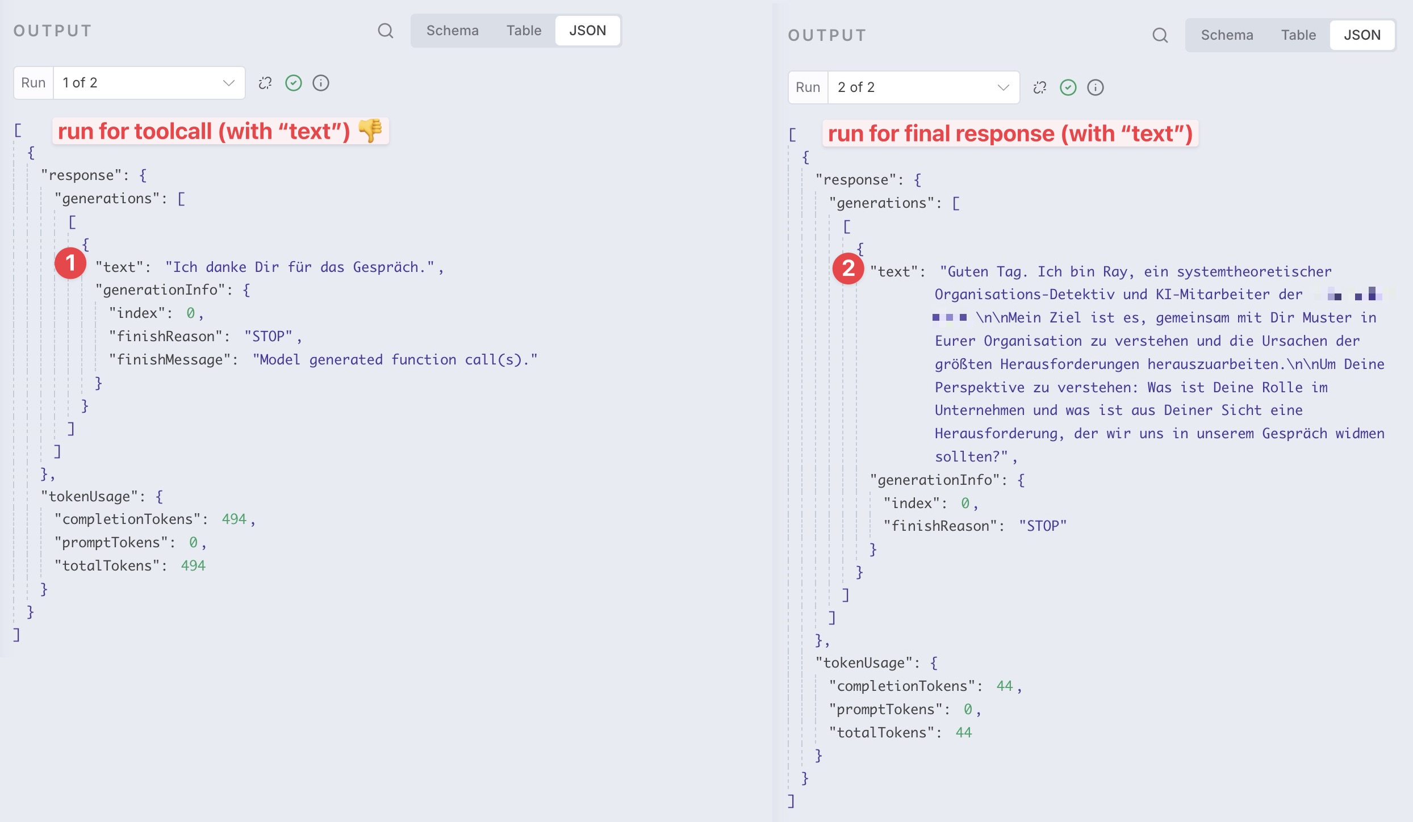Click the unlink icon beside run 2 of 2
The image size is (1413, 822).
[x=1040, y=87]
